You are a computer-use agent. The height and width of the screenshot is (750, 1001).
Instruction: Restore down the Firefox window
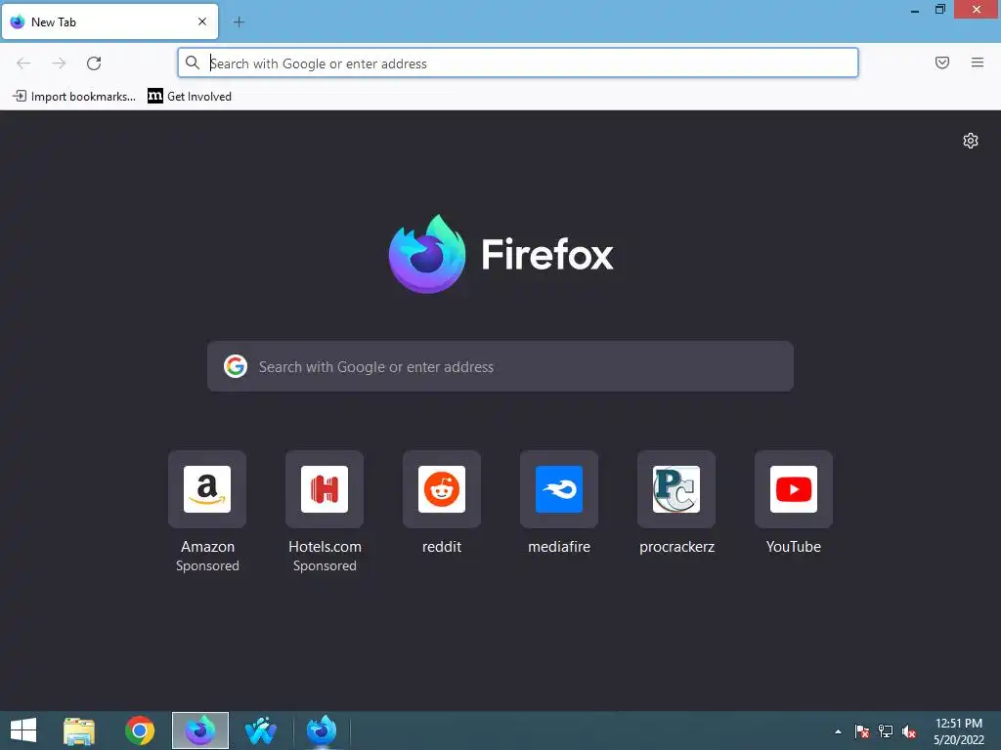[939, 10]
